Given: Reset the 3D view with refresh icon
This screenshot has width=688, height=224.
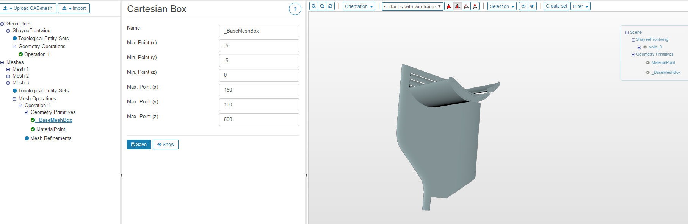Looking at the screenshot, I should tap(331, 6).
